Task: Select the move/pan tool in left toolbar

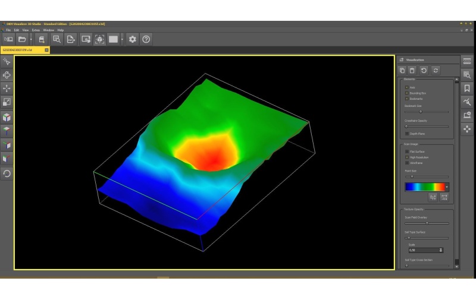Action: tap(7, 88)
